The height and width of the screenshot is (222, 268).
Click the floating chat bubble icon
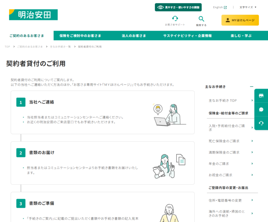pos(261,109)
